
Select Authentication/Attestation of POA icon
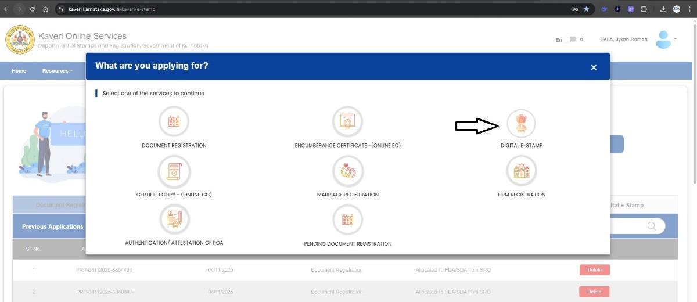coord(174,219)
